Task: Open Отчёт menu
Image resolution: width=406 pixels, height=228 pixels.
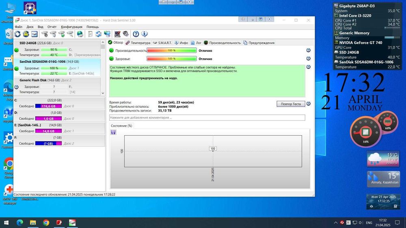Action: pos(52,27)
